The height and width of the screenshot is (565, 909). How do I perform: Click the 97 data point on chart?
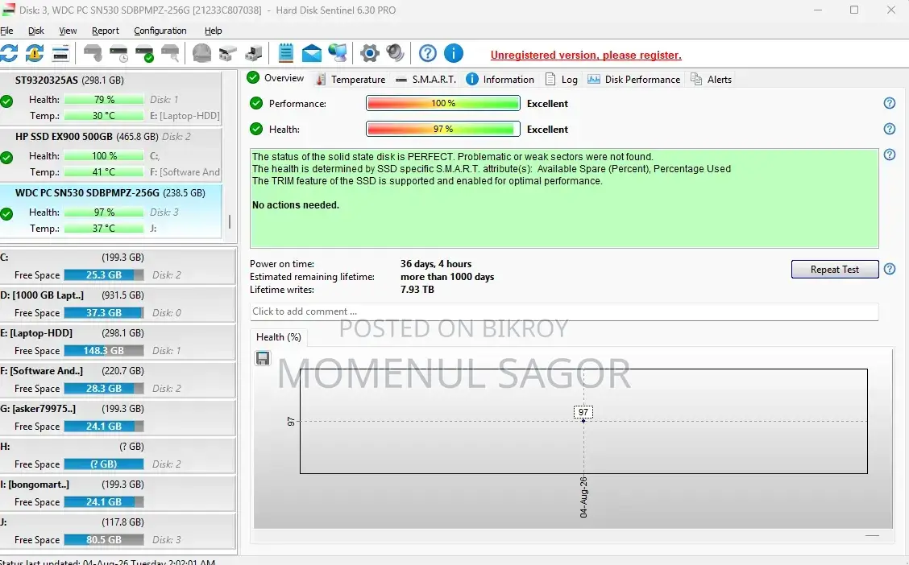click(583, 421)
